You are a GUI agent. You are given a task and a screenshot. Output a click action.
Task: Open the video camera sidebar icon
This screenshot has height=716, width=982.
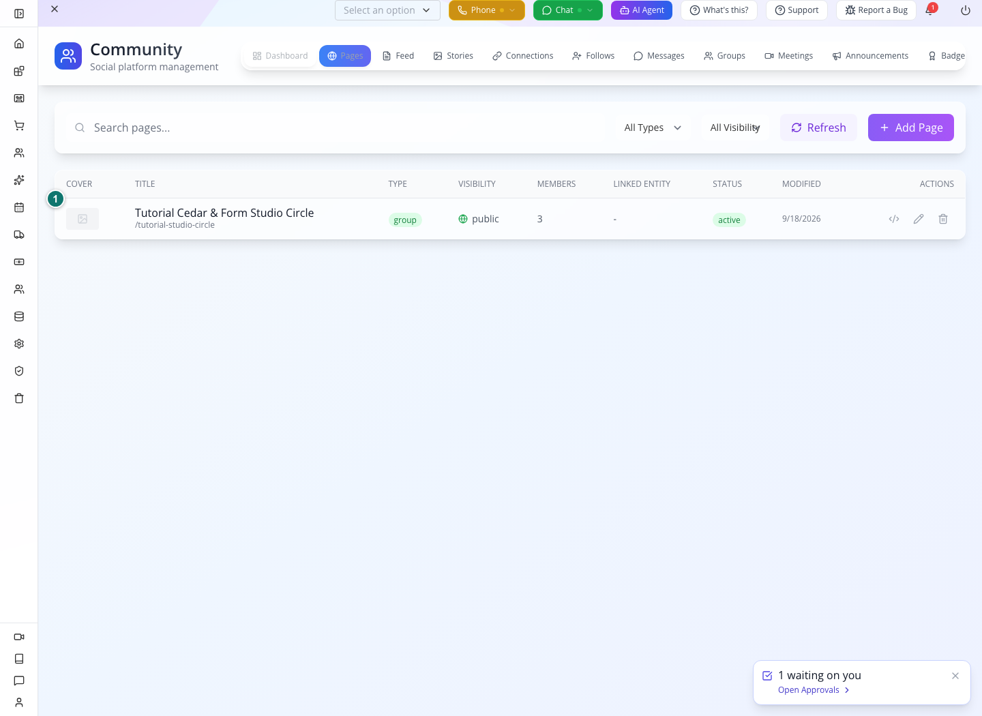[19, 637]
